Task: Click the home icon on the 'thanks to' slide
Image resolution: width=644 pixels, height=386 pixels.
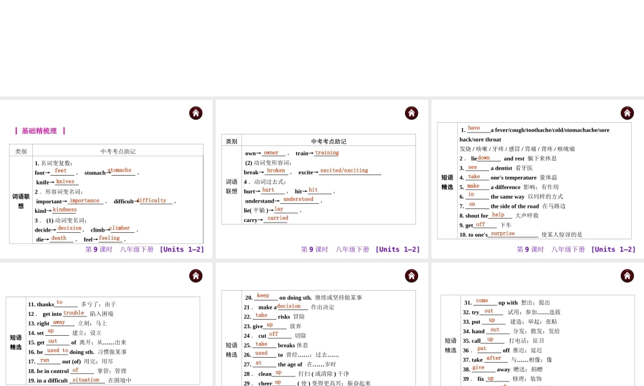Action: [x=196, y=275]
